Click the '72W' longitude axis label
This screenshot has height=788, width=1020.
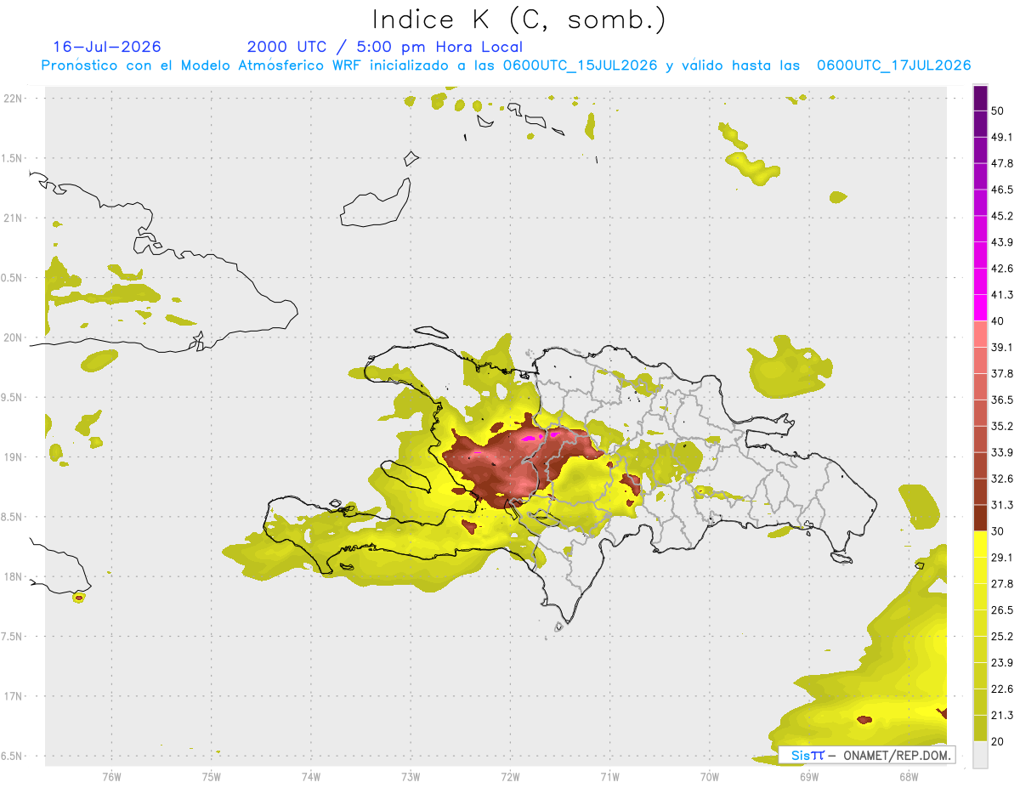tap(510, 776)
